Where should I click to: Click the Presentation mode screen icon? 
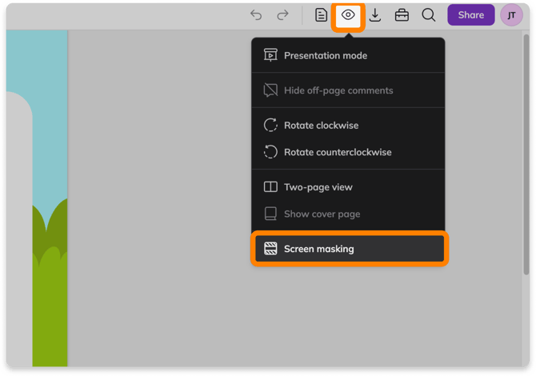pos(270,55)
